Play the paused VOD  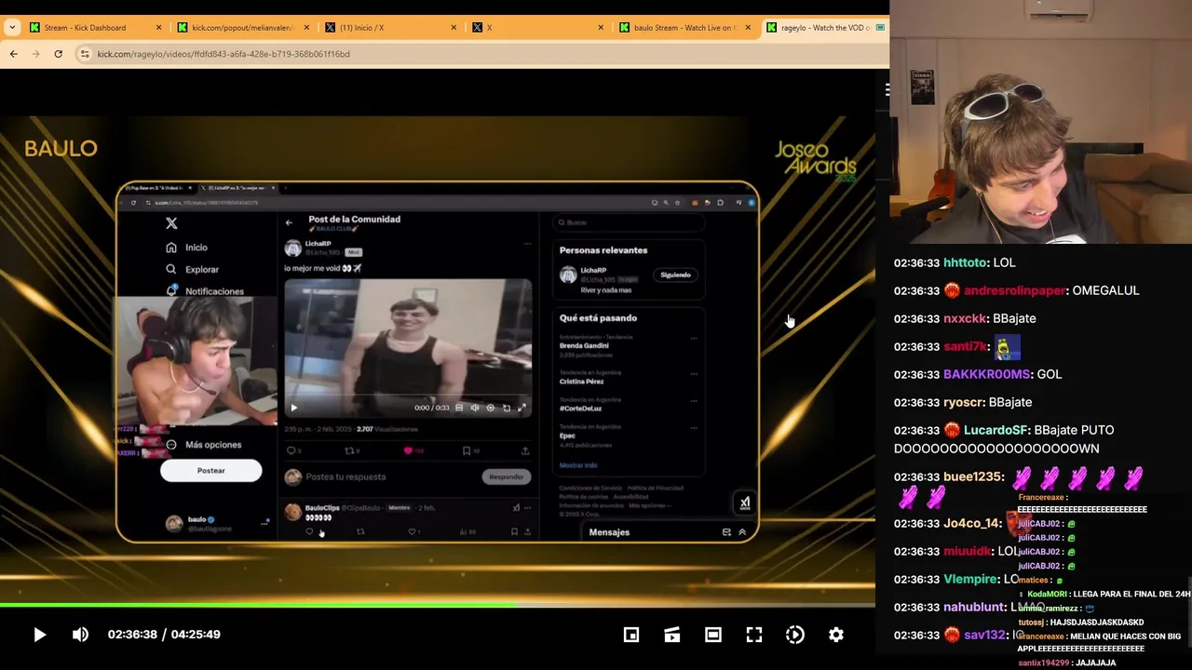click(x=39, y=635)
